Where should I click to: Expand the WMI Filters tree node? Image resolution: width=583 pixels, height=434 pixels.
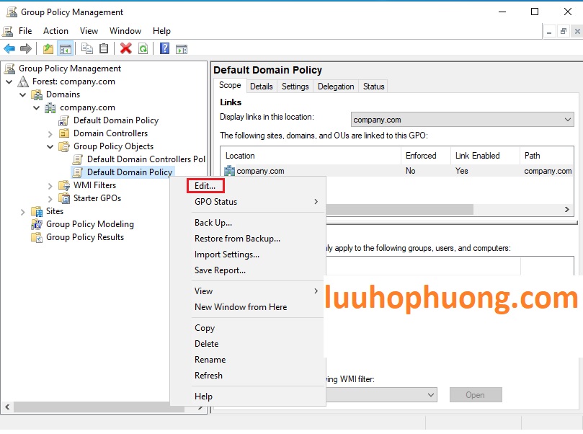coord(49,185)
